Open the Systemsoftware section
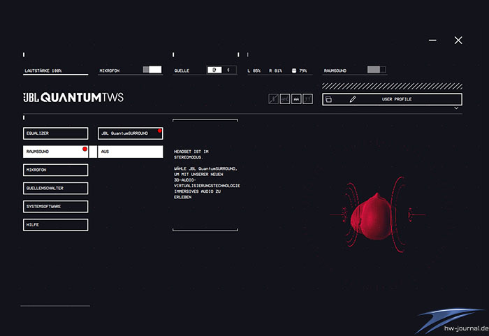489x336 pixels. 55,207
